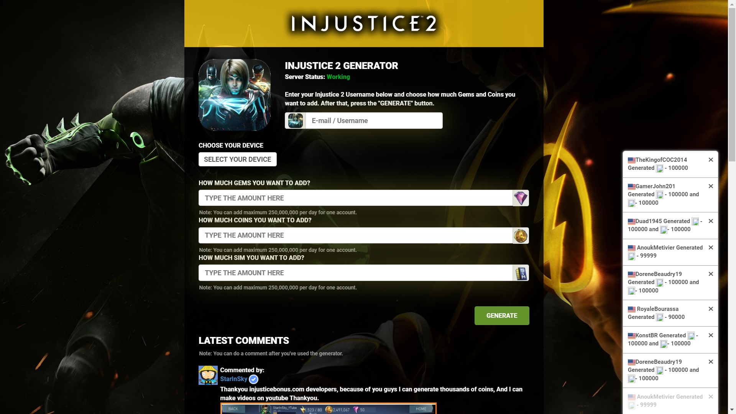This screenshot has height=414, width=736.
Task: Click LATEST COMMENTS section tab label
Action: pyautogui.click(x=244, y=340)
